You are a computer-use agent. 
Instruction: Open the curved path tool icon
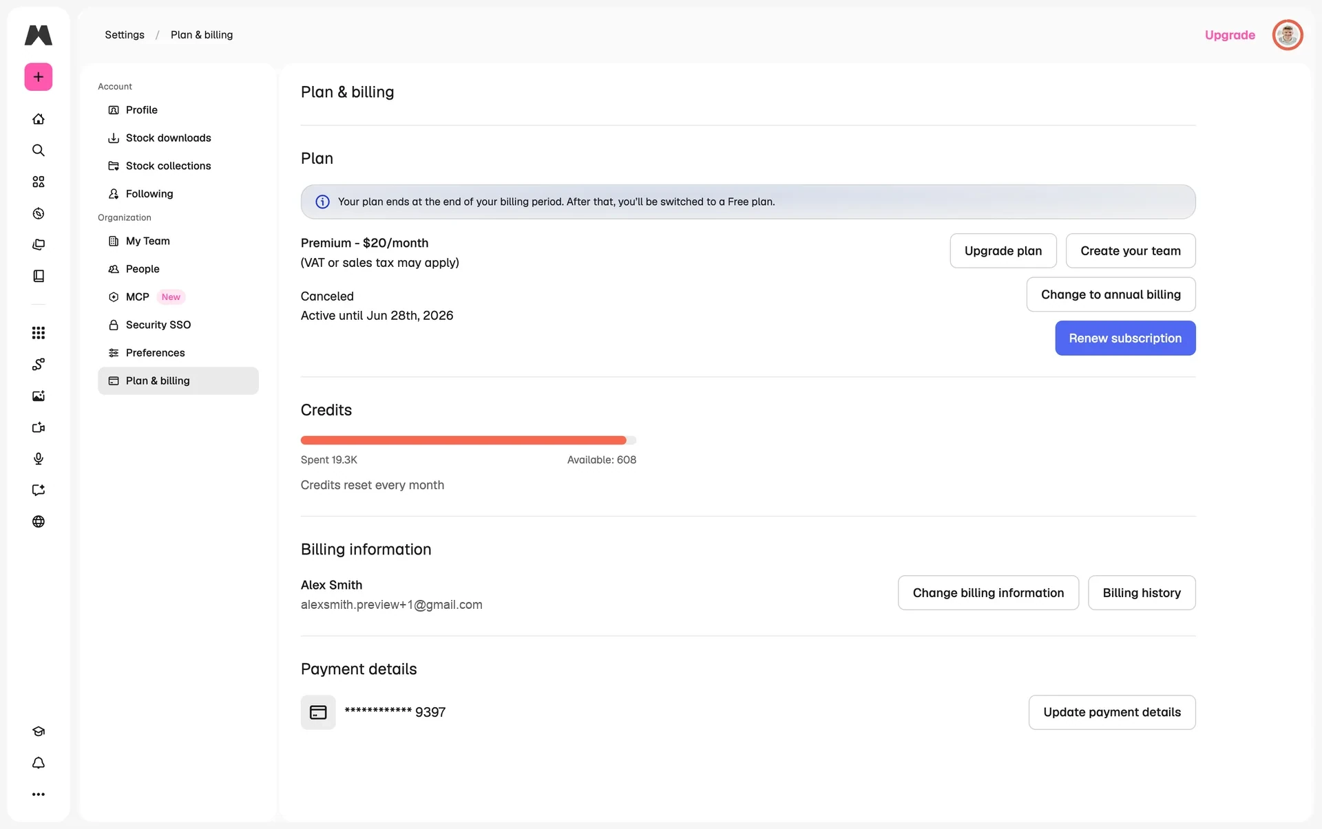tap(39, 365)
